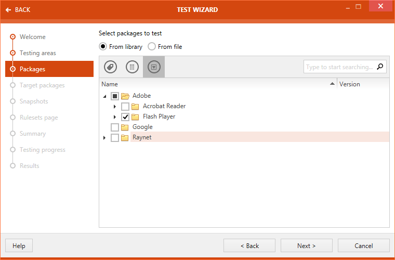Close the Test Wizard window
The height and width of the screenshot is (260, 395).
pos(380,6)
